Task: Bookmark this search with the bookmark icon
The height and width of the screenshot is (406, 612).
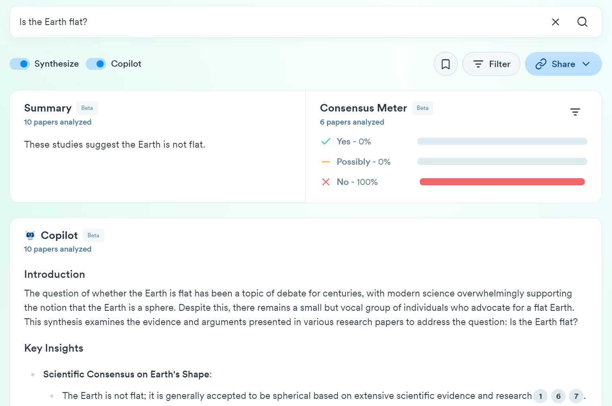Action: pos(445,64)
